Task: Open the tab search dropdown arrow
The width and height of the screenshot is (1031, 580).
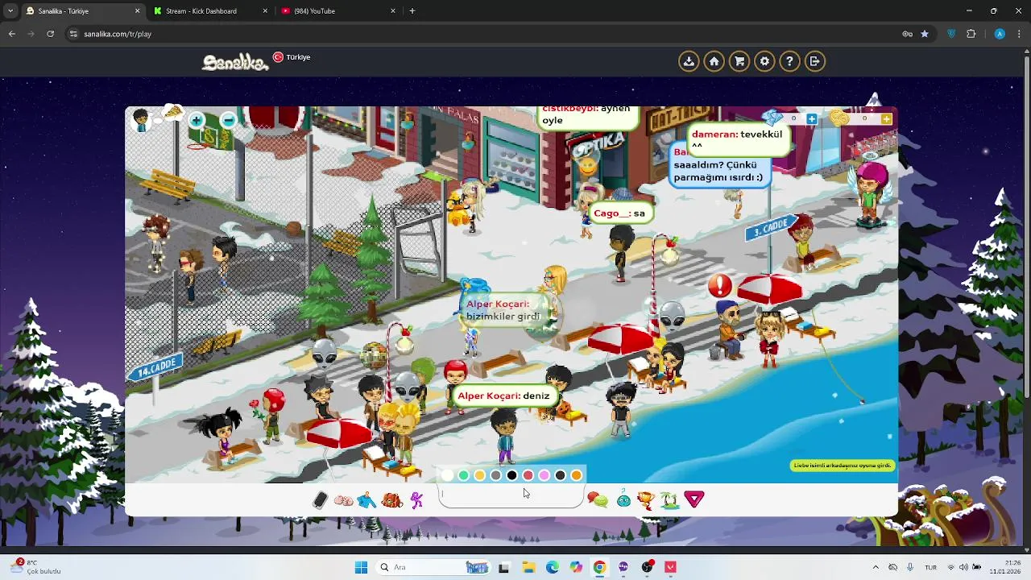Action: tap(10, 11)
